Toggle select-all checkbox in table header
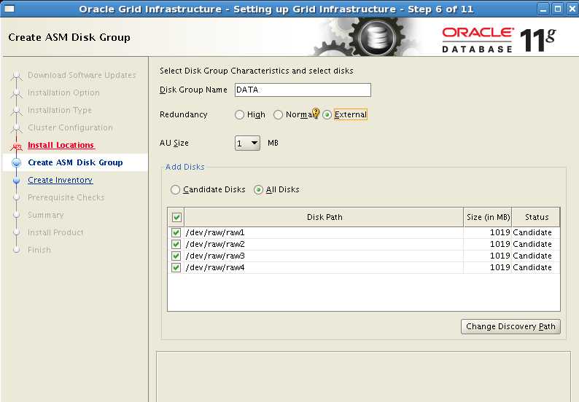 tap(176, 217)
